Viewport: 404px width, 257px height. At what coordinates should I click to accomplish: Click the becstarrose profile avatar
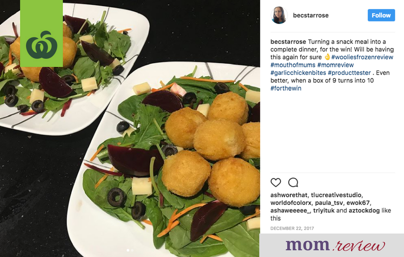tap(279, 15)
